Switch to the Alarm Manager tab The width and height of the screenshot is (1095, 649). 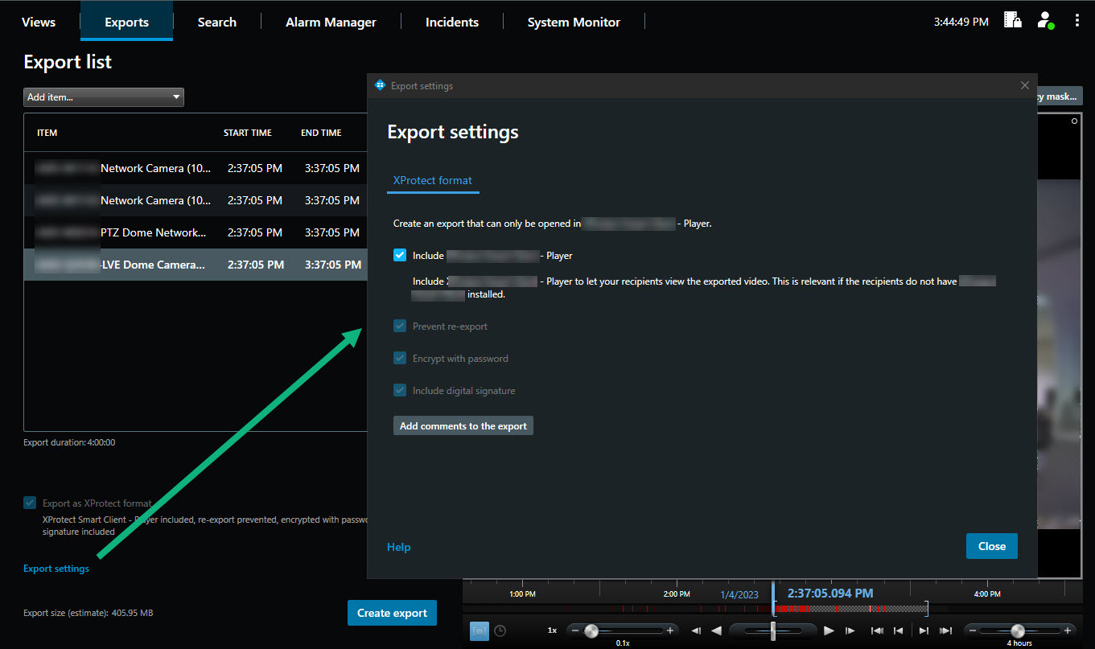click(331, 22)
